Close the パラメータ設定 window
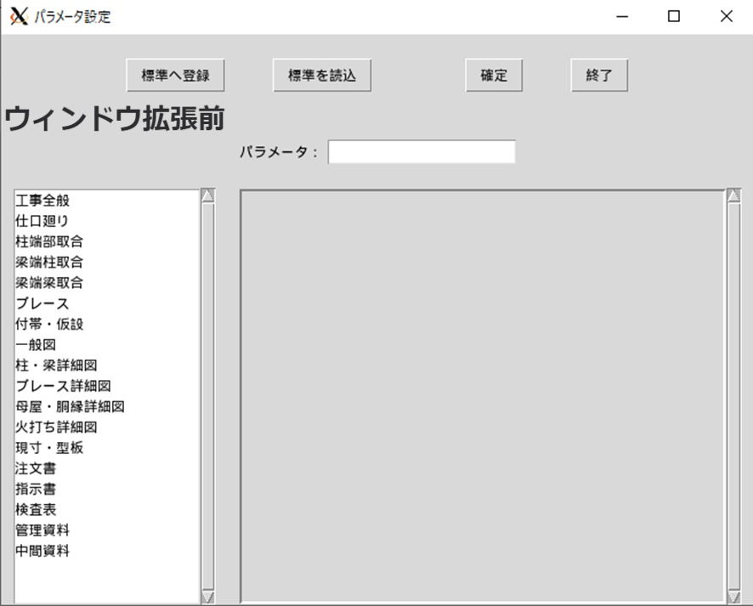The image size is (753, 606). pyautogui.click(x=727, y=16)
